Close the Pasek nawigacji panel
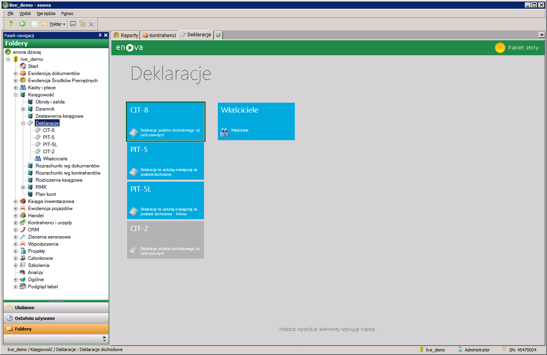This screenshot has height=355, width=547. (x=106, y=35)
